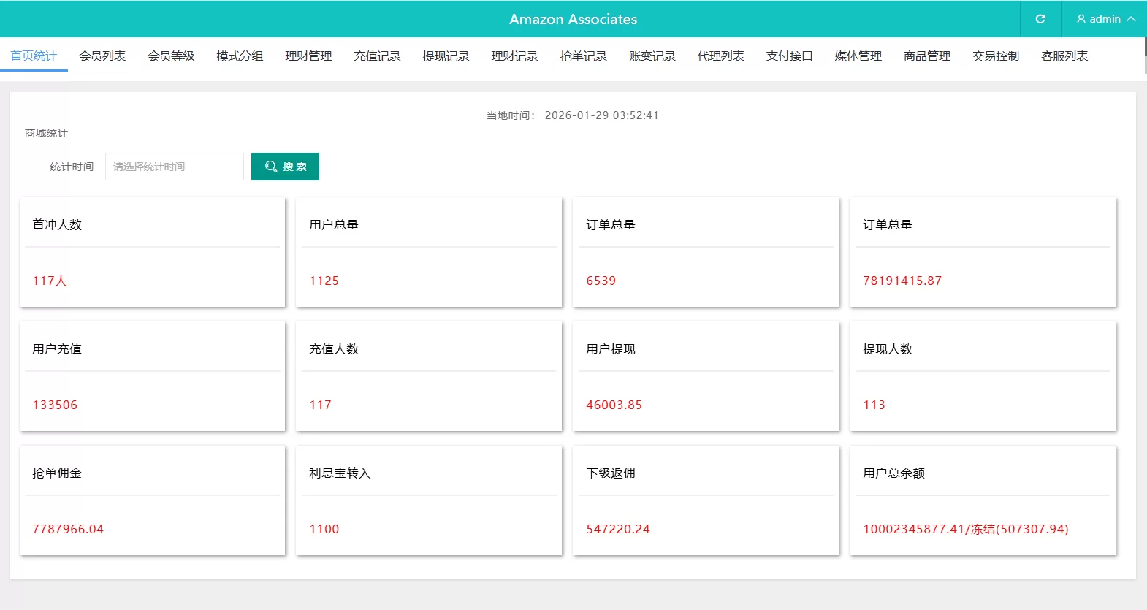
Task: Switch to the 抢单记录 tab
Action: [x=583, y=56]
